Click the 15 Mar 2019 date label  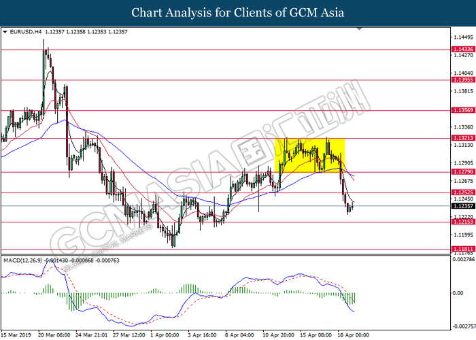[x=16, y=335]
